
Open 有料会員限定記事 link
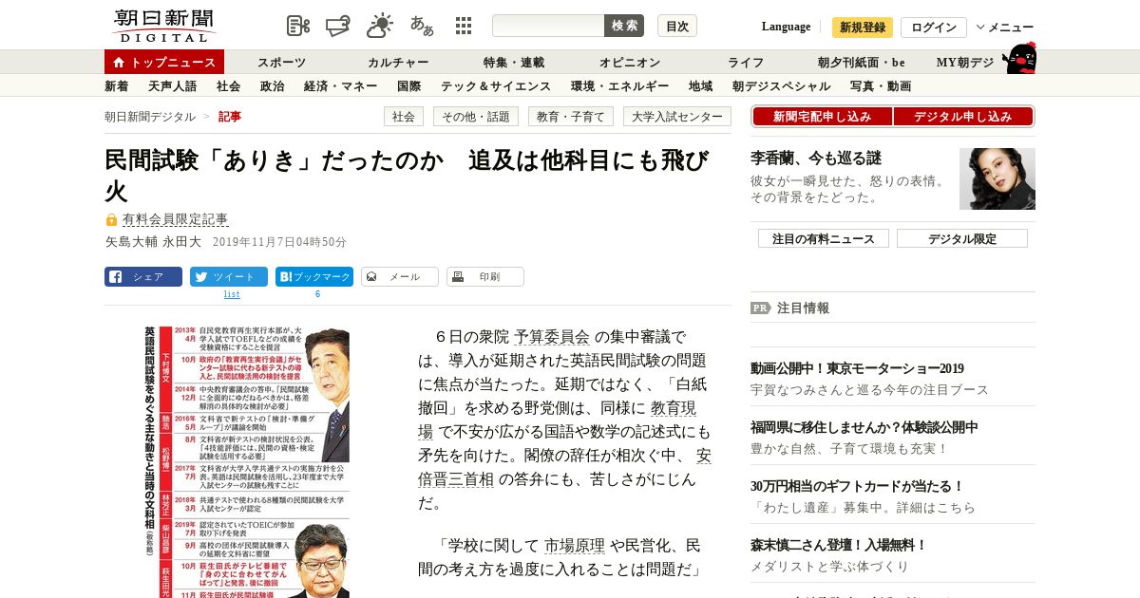tap(175, 220)
